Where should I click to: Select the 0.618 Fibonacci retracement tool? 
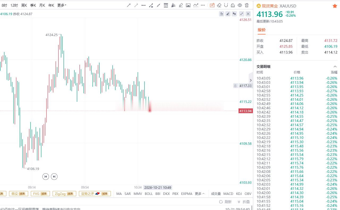pos(166,5)
